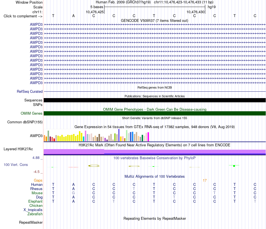The width and height of the screenshot is (266, 229).
Task: Select the Rhesus species label
Action: click(36, 189)
